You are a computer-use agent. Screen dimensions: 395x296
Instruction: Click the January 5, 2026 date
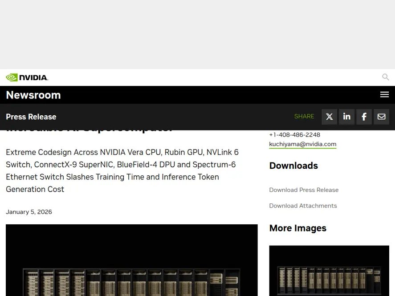coord(29,212)
